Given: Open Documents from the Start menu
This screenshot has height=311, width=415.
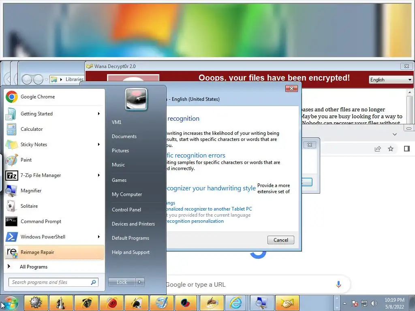Looking at the screenshot, I should point(124,136).
